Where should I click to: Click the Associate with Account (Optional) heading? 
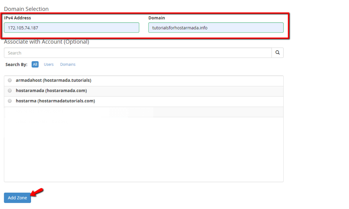[x=46, y=42]
